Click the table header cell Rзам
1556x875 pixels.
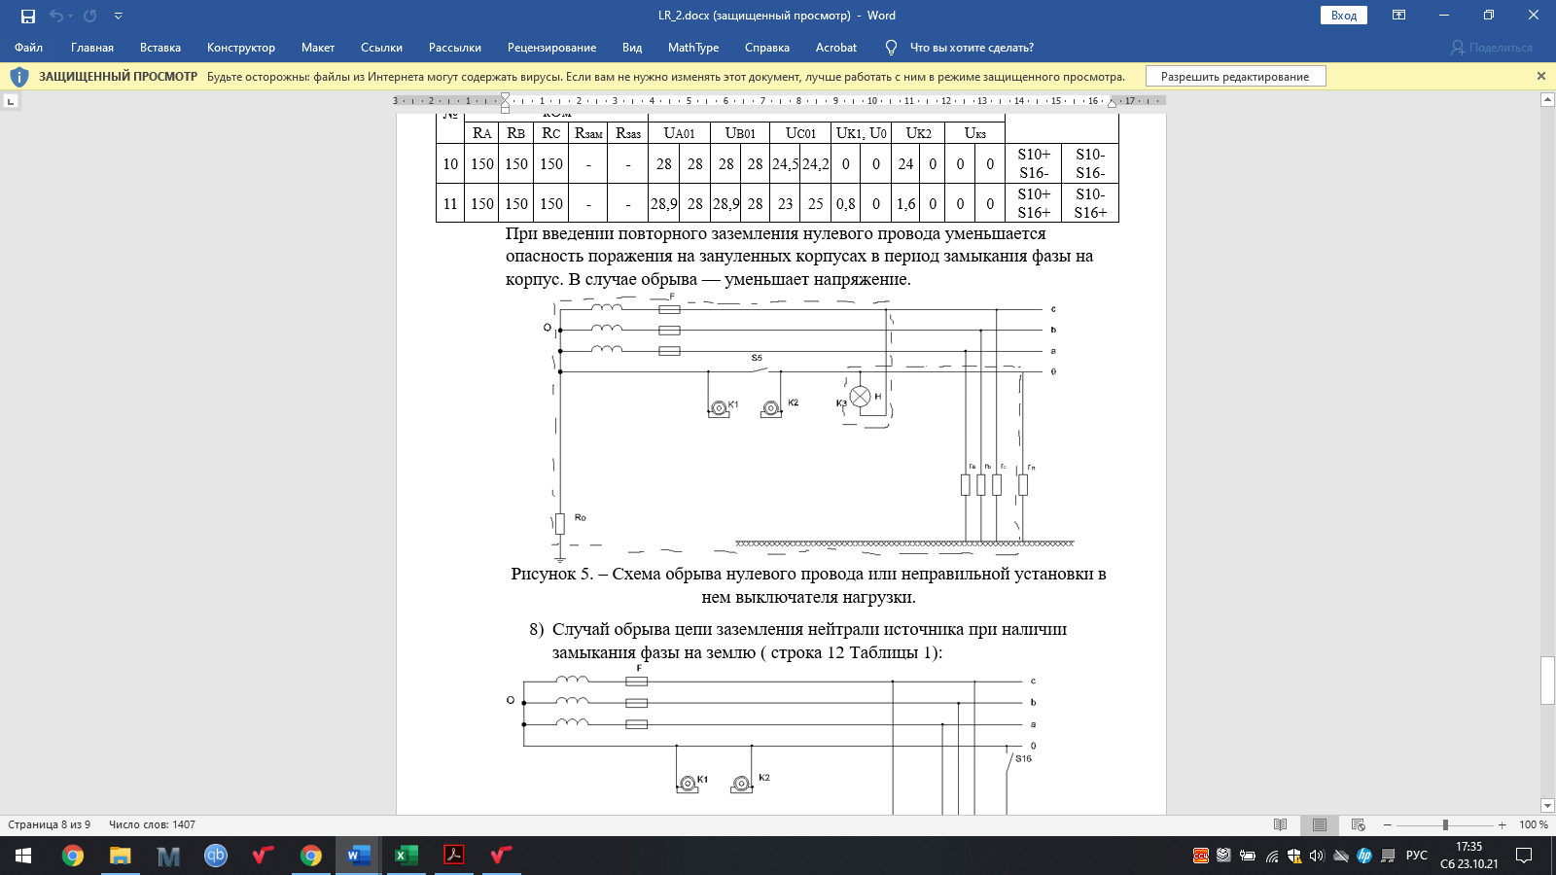(588, 133)
